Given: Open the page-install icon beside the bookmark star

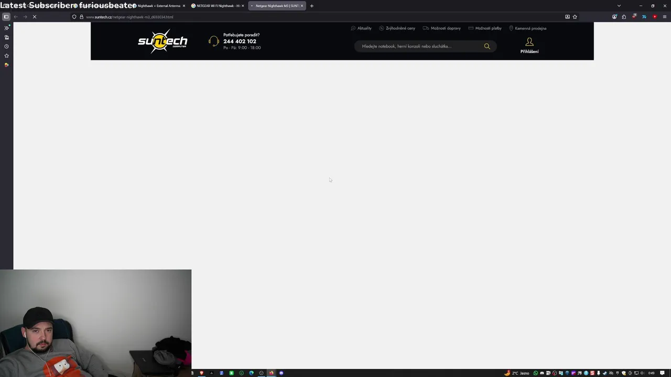Looking at the screenshot, I should pos(567,17).
